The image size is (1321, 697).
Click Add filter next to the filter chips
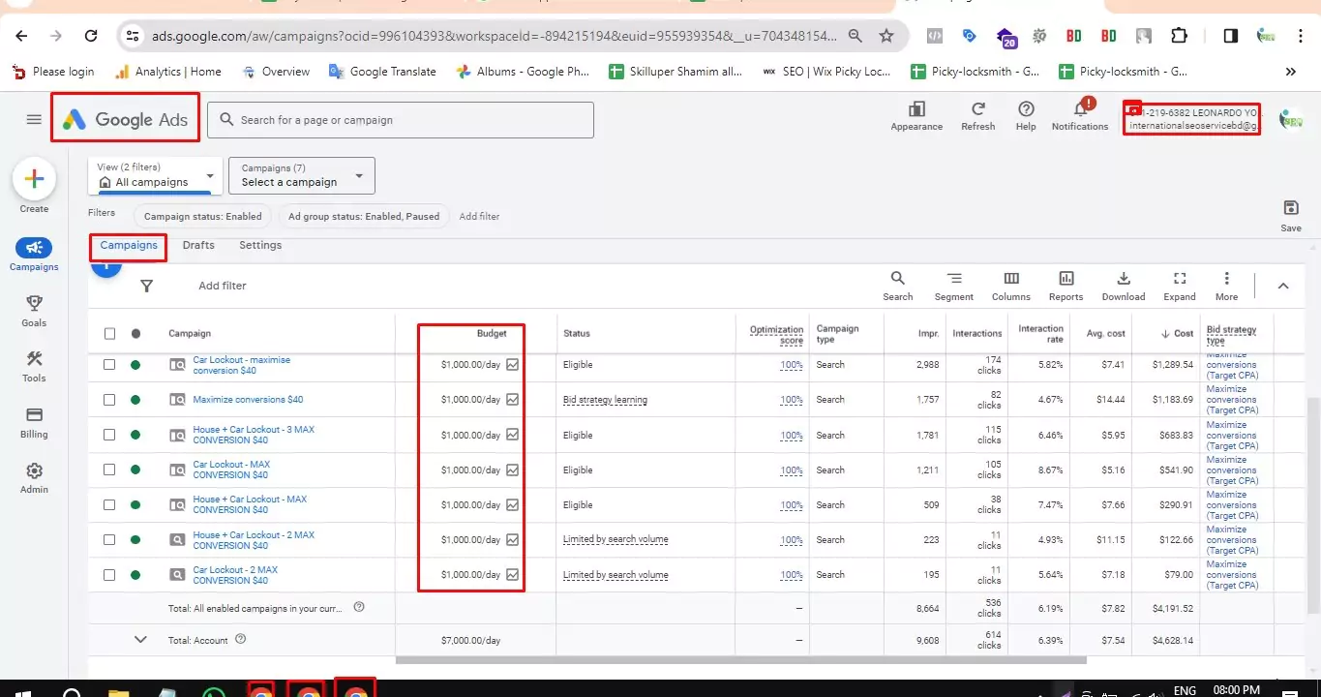coord(479,216)
